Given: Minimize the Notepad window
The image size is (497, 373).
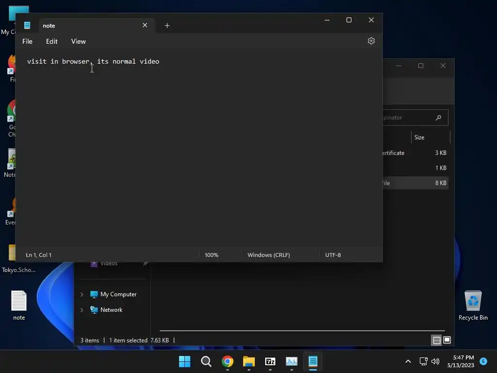Looking at the screenshot, I should tap(327, 20).
